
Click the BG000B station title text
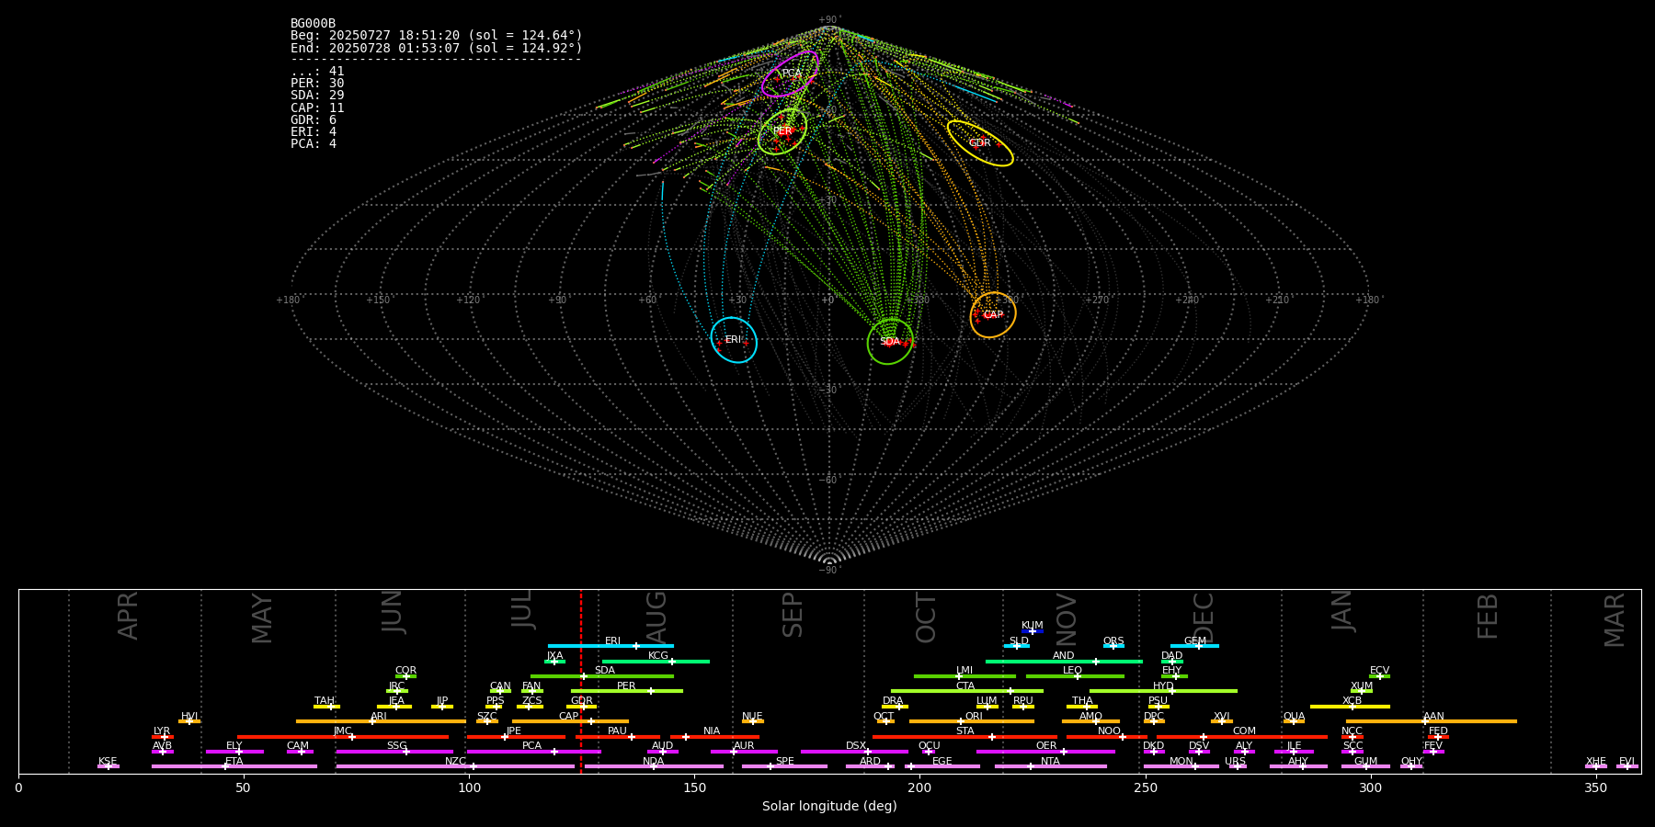pyautogui.click(x=313, y=24)
